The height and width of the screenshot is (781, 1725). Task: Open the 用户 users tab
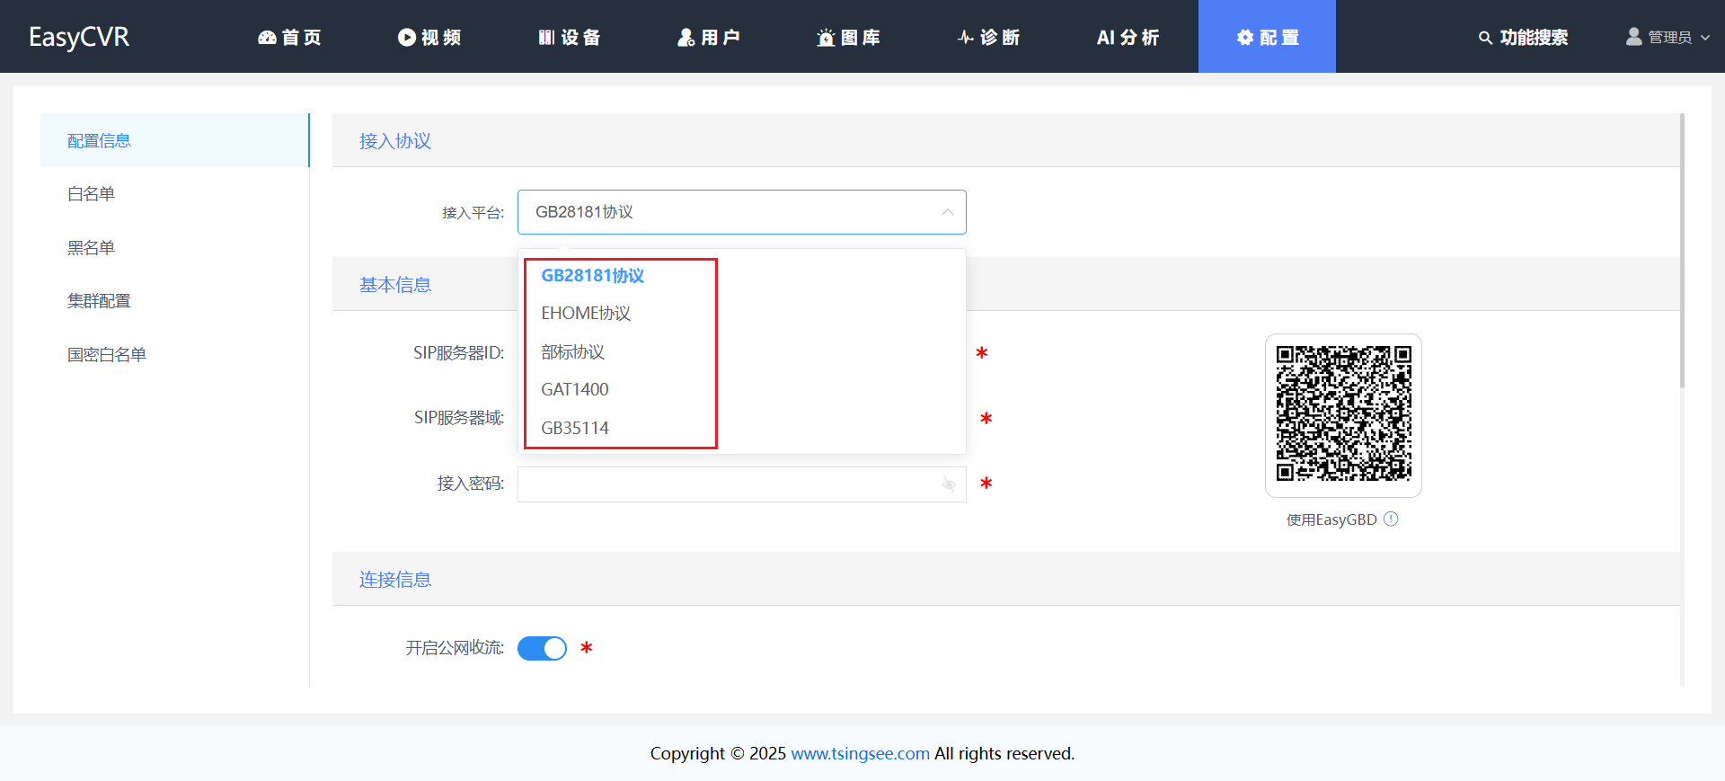(x=709, y=37)
